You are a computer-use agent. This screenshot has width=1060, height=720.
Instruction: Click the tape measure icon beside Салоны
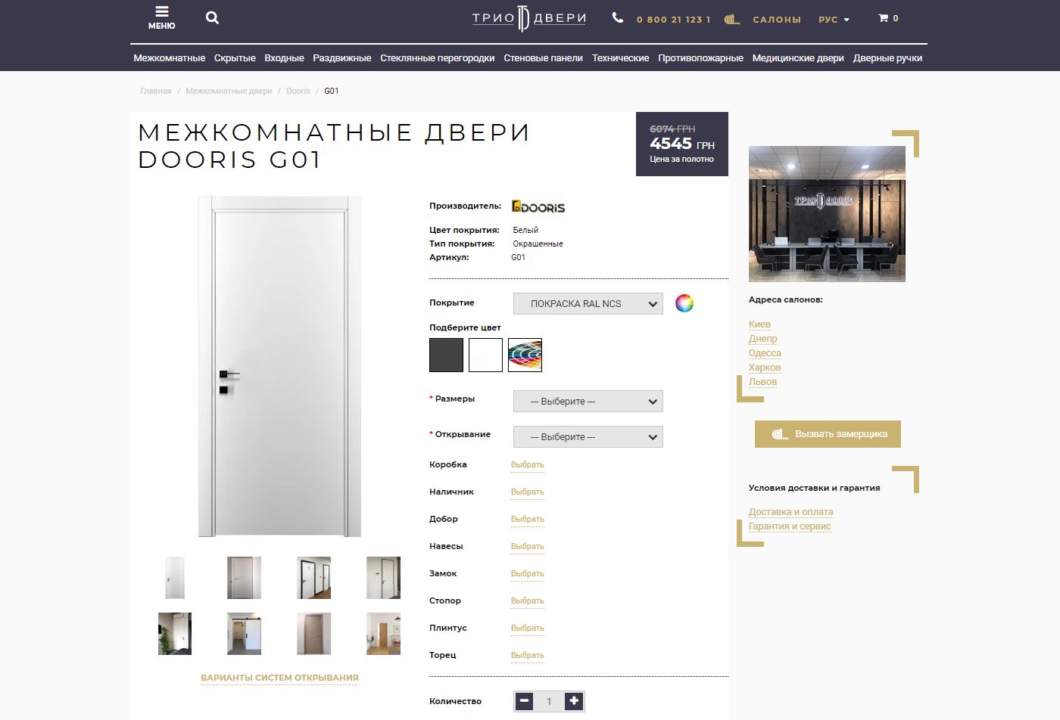point(731,20)
